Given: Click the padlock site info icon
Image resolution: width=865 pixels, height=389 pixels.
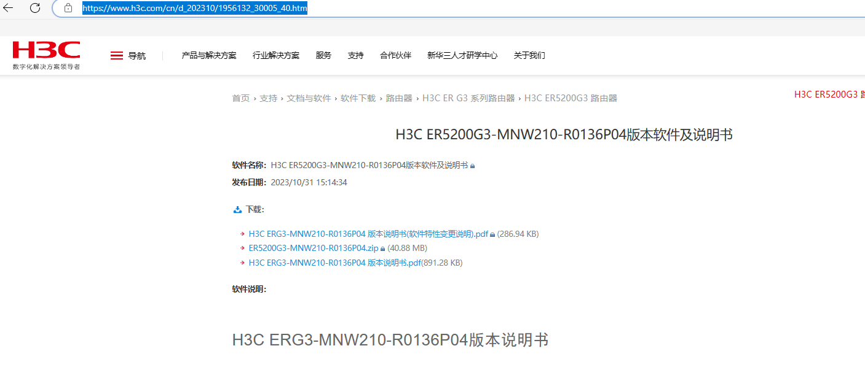Looking at the screenshot, I should coord(68,9).
